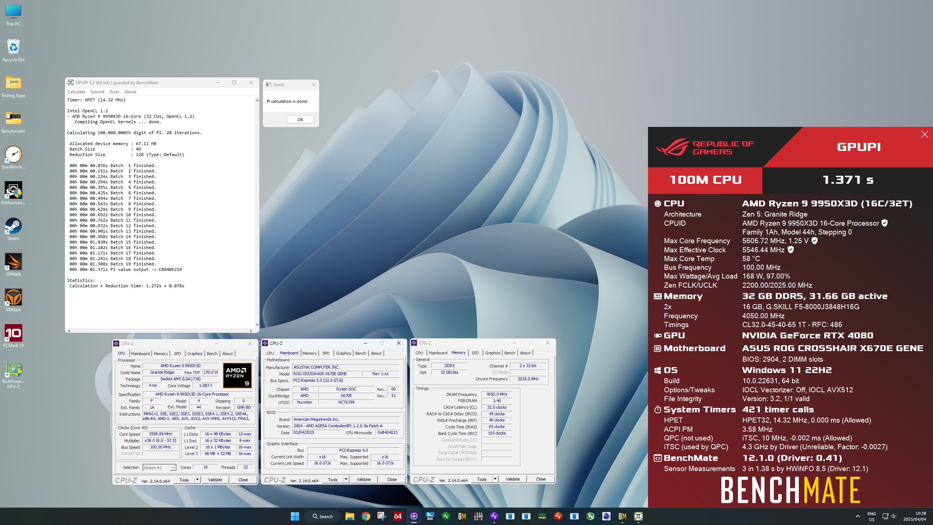Open CPU tab in Memory window

click(x=419, y=353)
